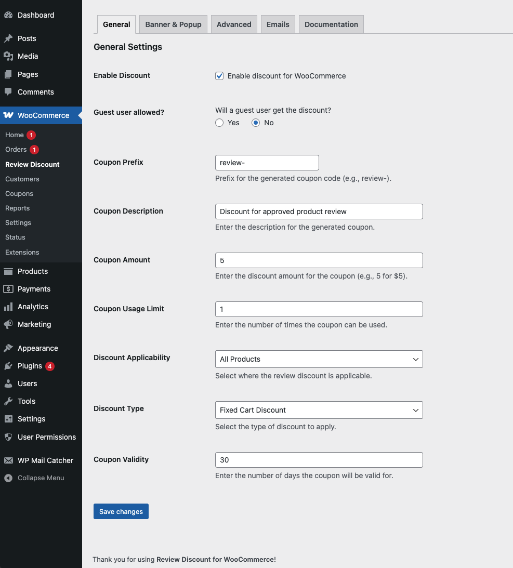Open the Emails settings tab

[x=278, y=24]
